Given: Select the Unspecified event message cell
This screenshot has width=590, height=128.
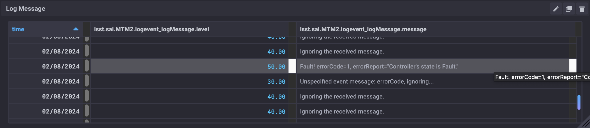Looking at the screenshot, I should coord(367,81).
